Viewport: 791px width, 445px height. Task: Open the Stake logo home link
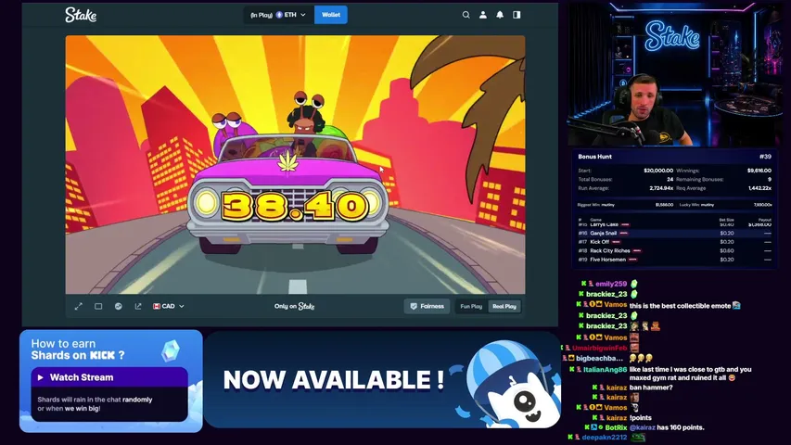point(81,15)
